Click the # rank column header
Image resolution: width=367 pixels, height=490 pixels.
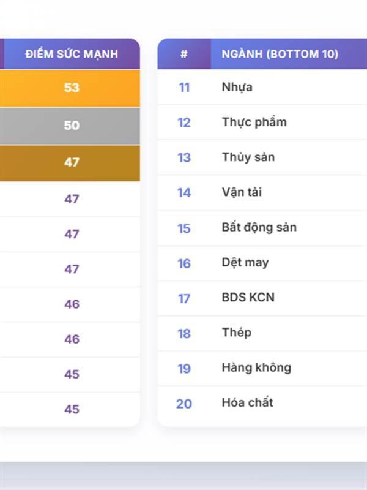(184, 54)
